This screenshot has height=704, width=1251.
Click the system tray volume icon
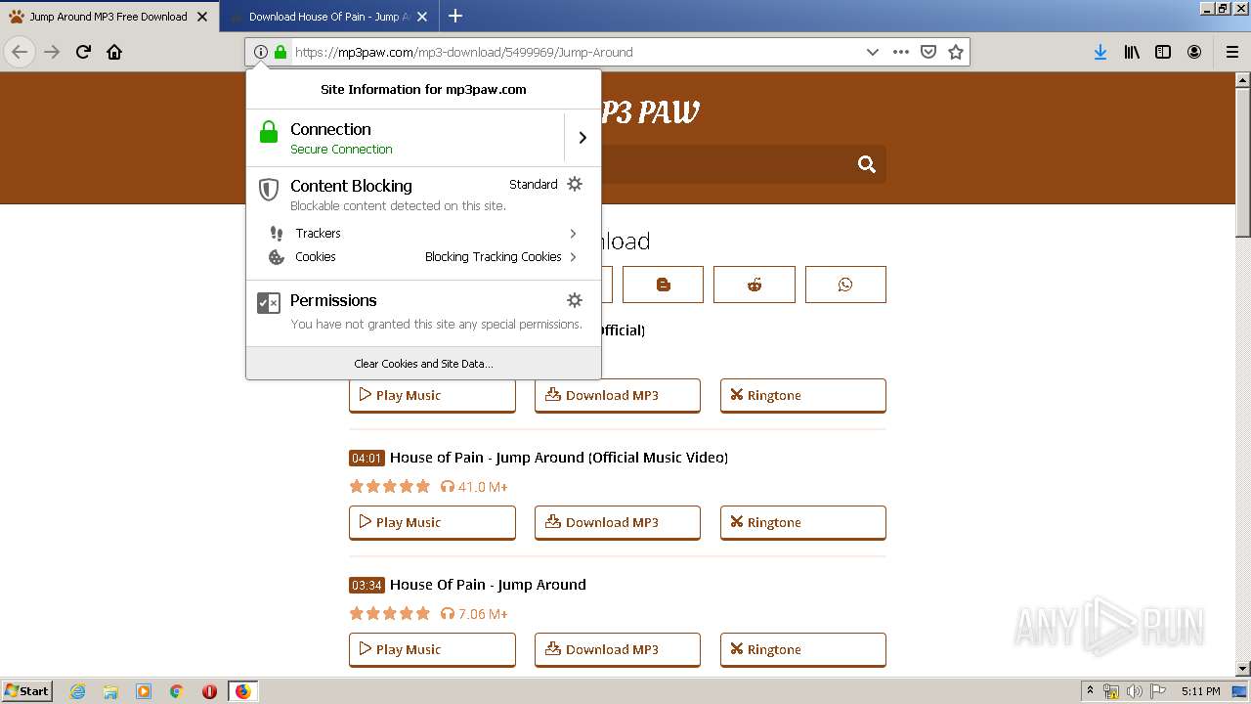tap(1134, 691)
